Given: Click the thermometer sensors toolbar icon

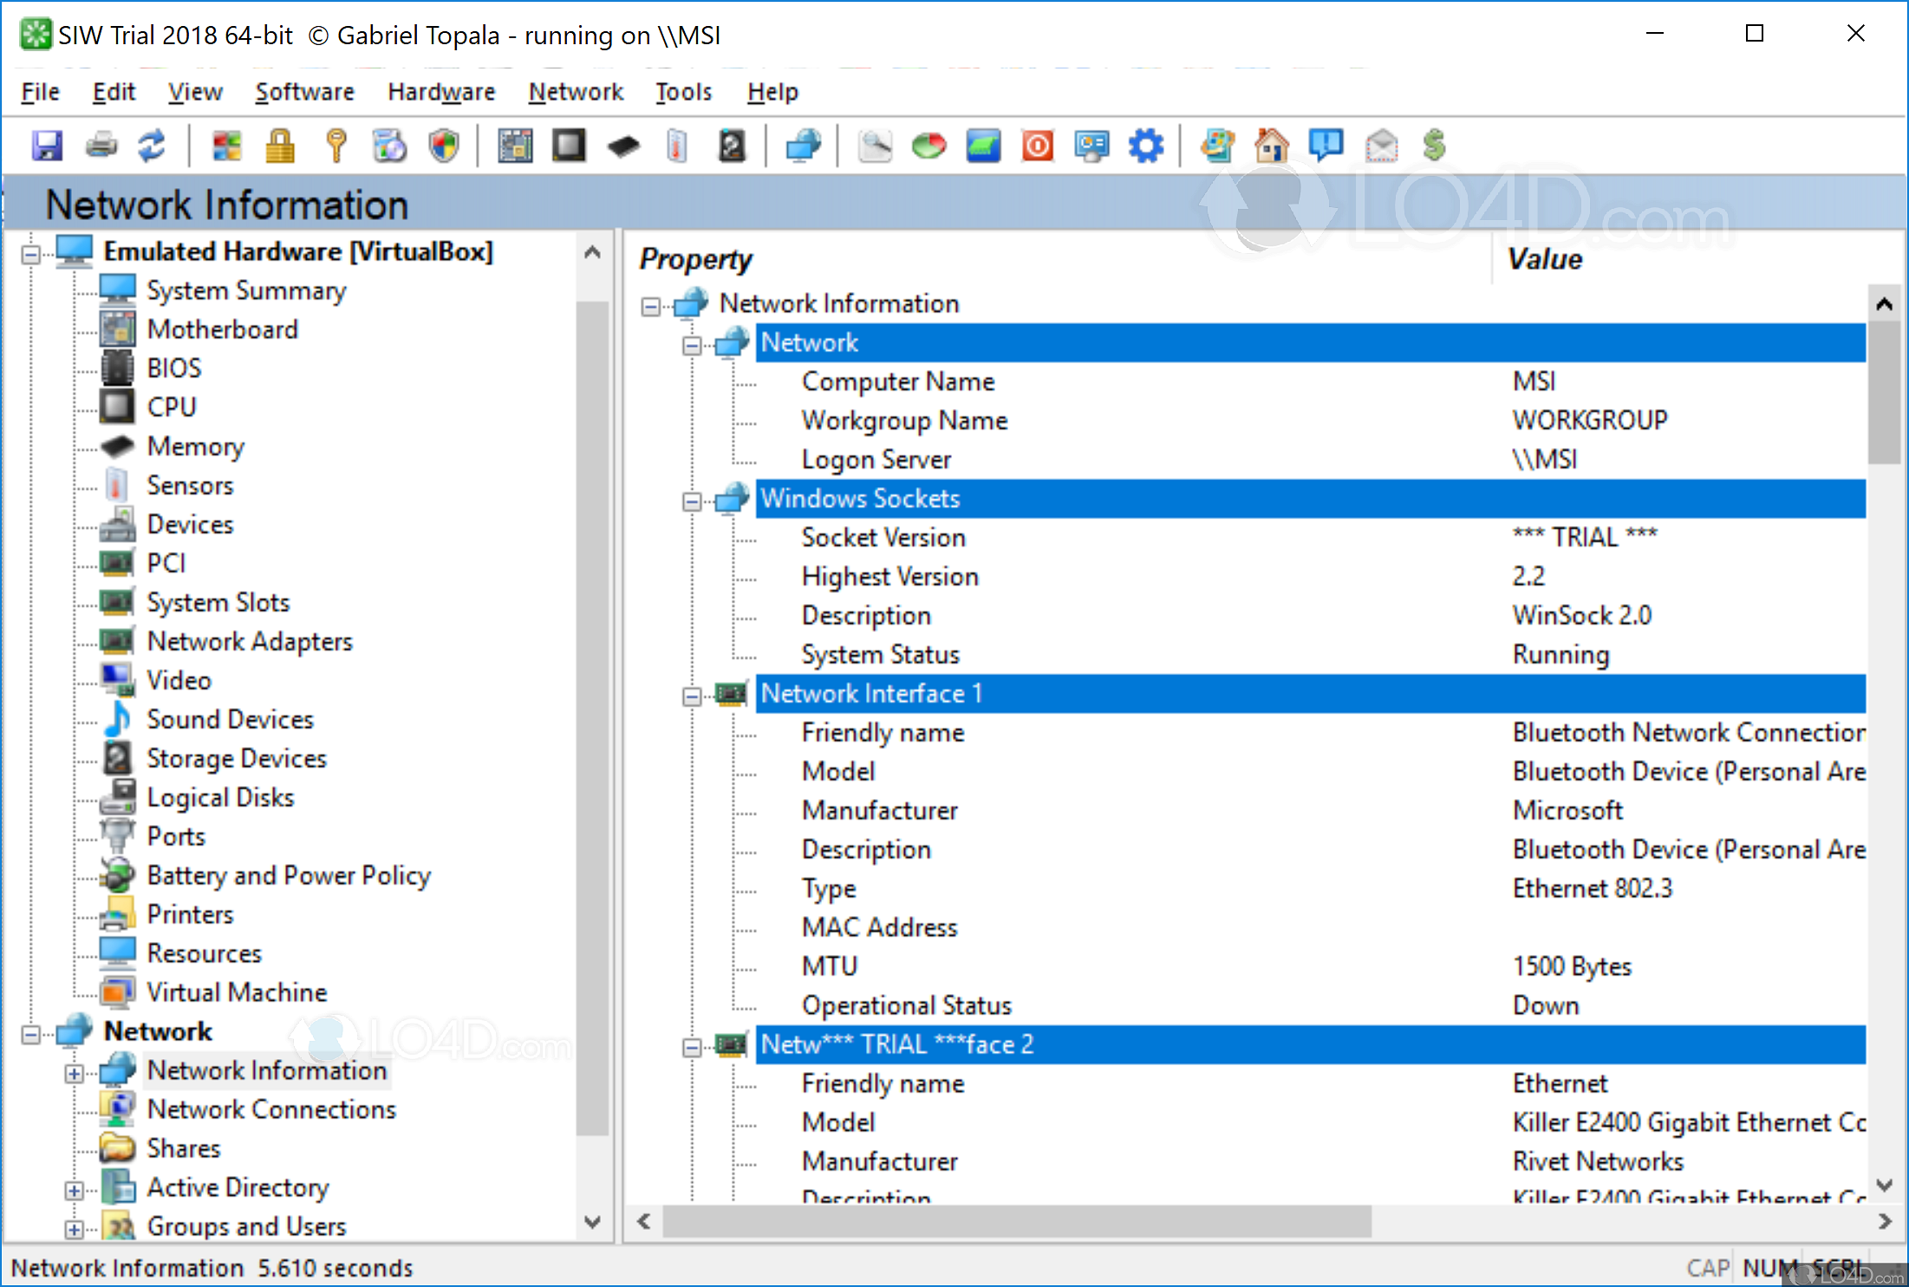Looking at the screenshot, I should click(x=677, y=146).
